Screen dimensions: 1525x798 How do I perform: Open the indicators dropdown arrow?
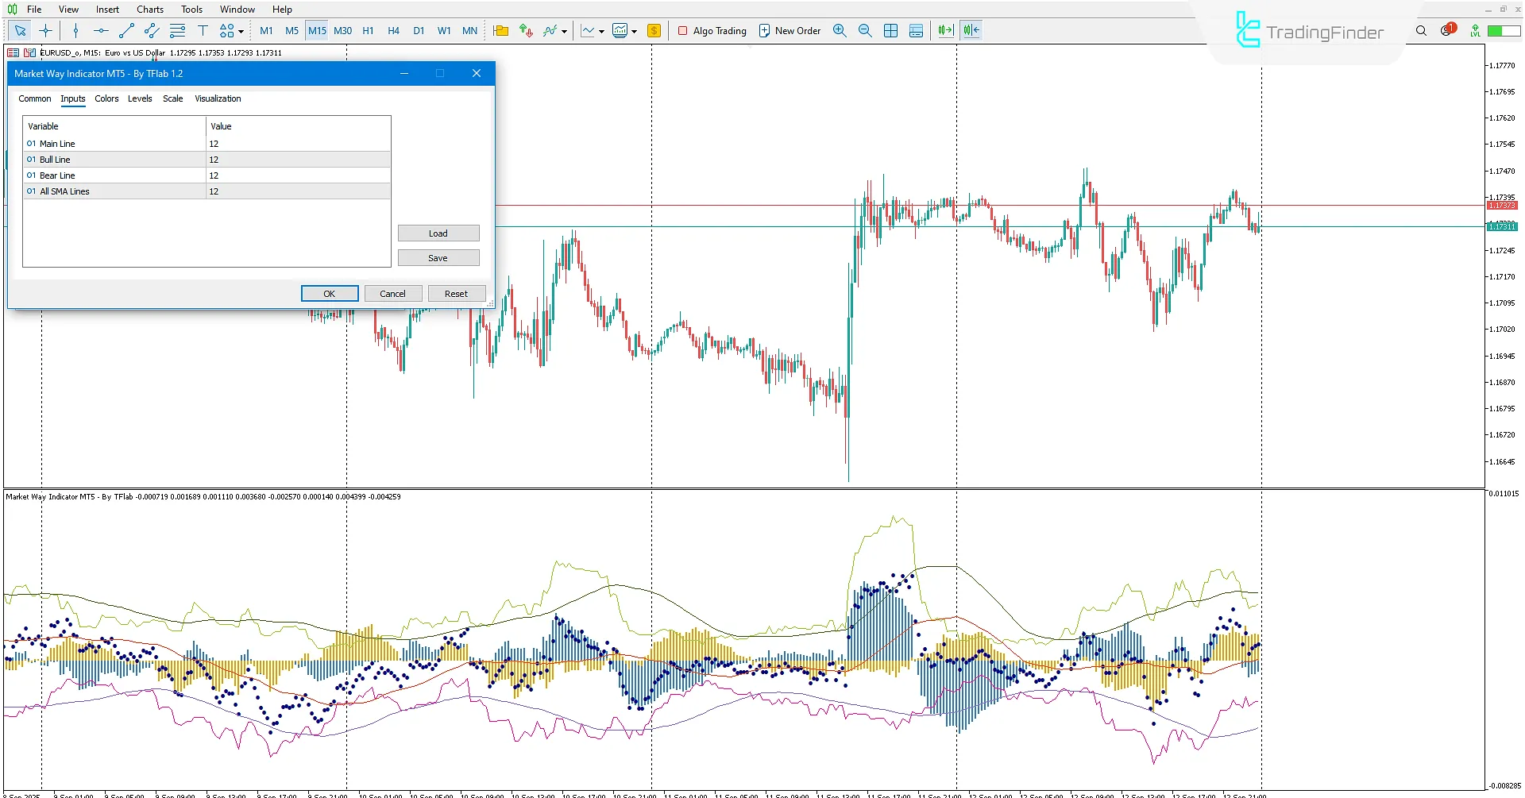pos(564,30)
